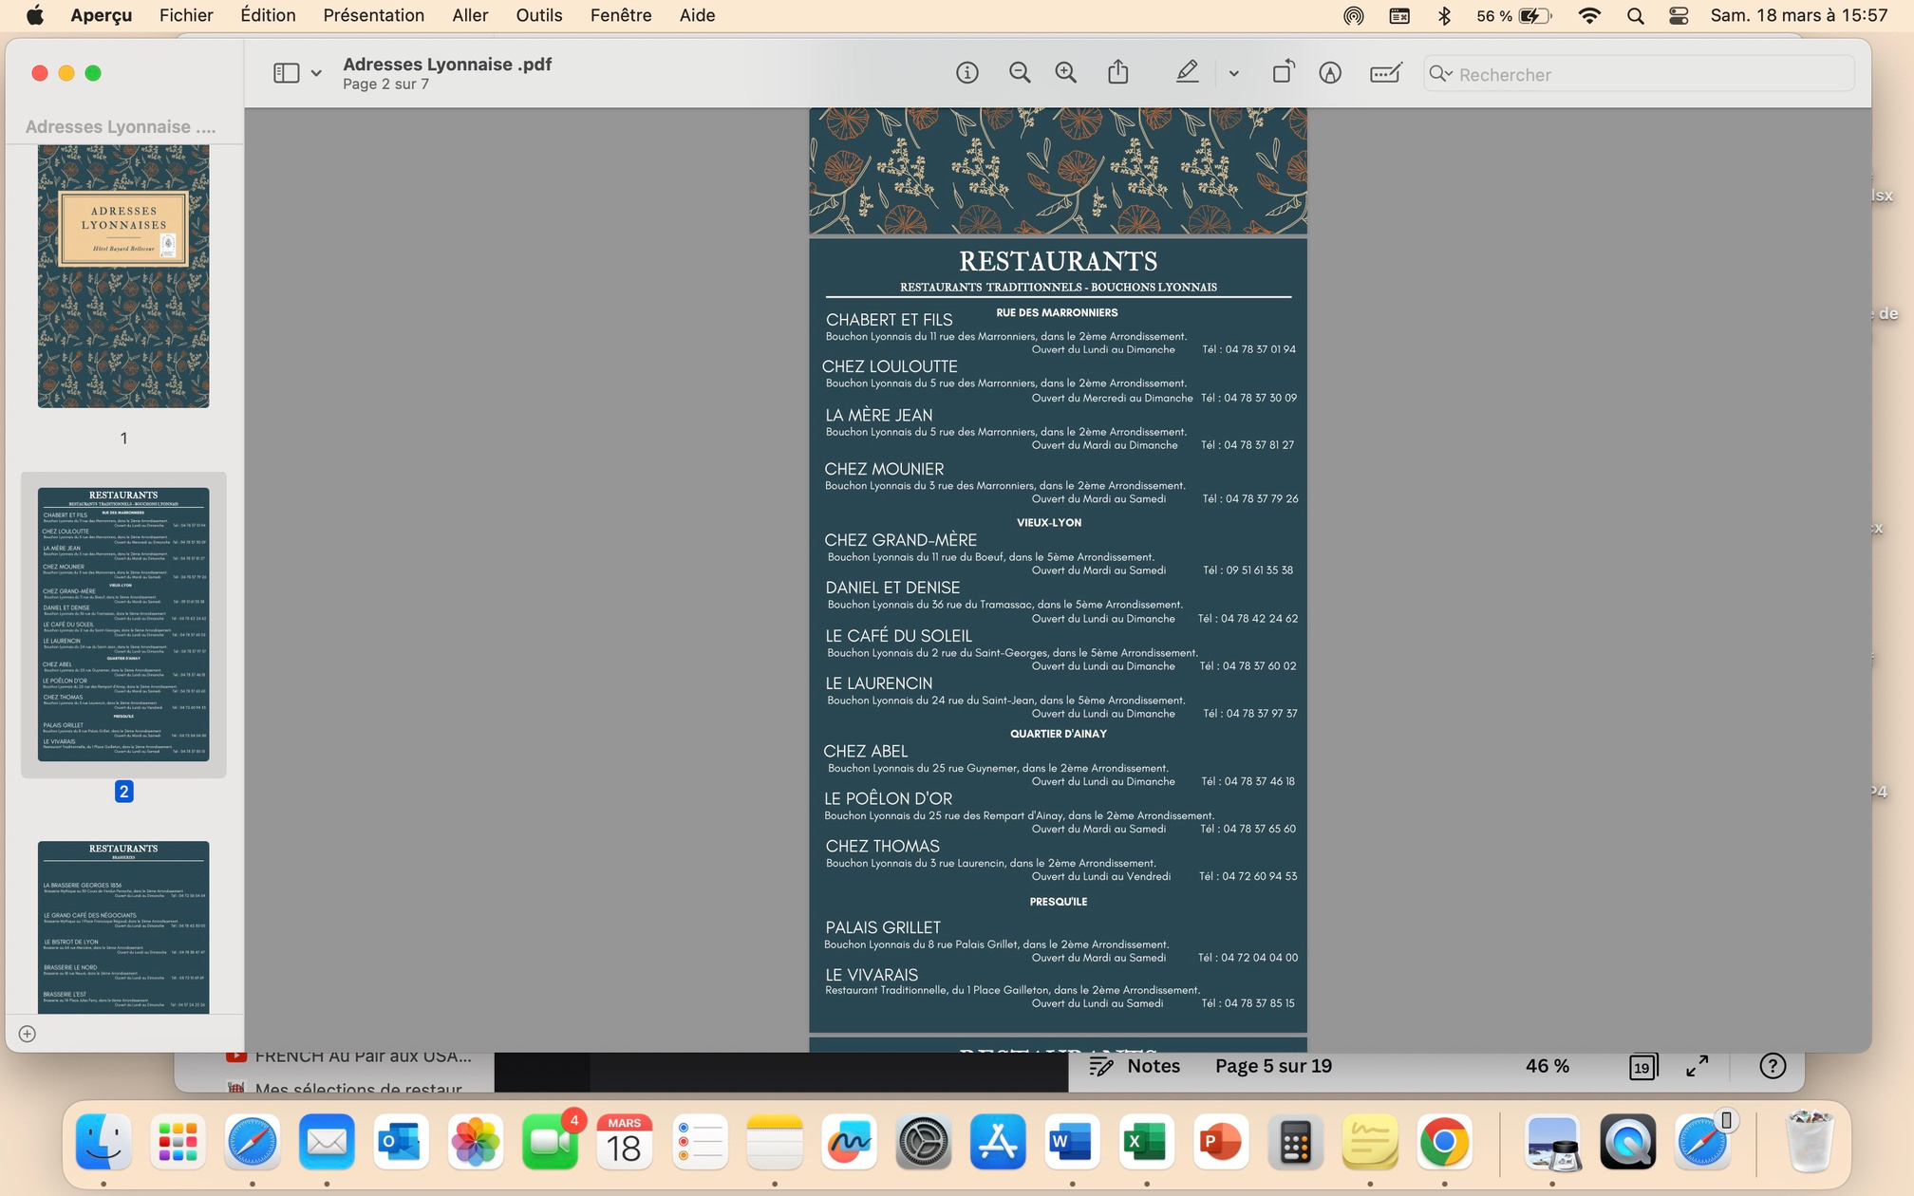Image resolution: width=1914 pixels, height=1196 pixels.
Task: Open App Store from the Dock
Action: (997, 1141)
